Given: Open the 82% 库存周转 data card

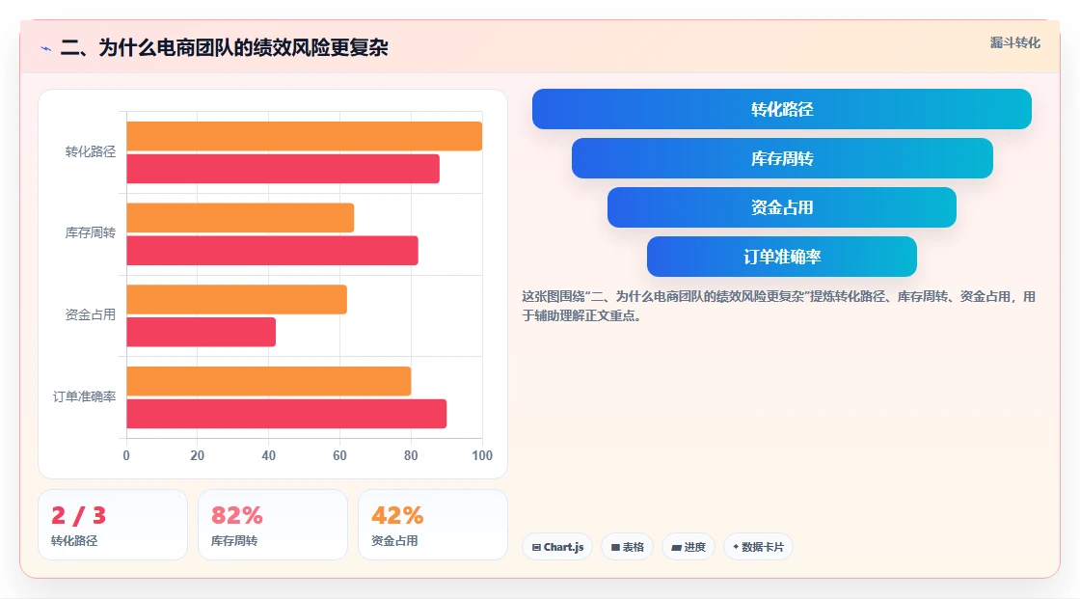Looking at the screenshot, I should [x=273, y=525].
